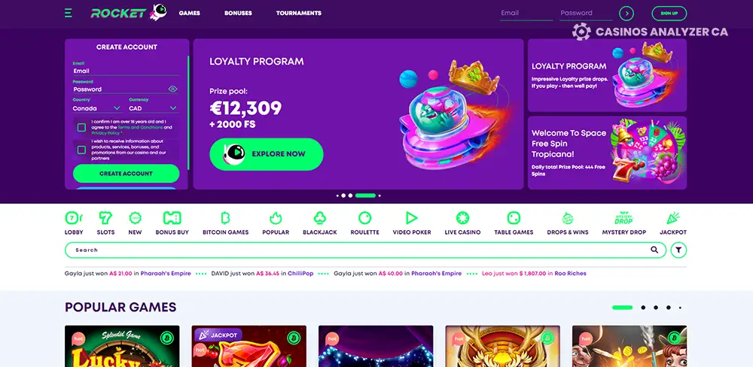Choose the Bitcoin Games icon
The height and width of the screenshot is (367, 753).
tap(225, 218)
